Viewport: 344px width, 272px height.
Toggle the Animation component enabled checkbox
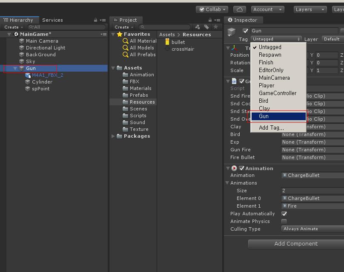coord(241,168)
